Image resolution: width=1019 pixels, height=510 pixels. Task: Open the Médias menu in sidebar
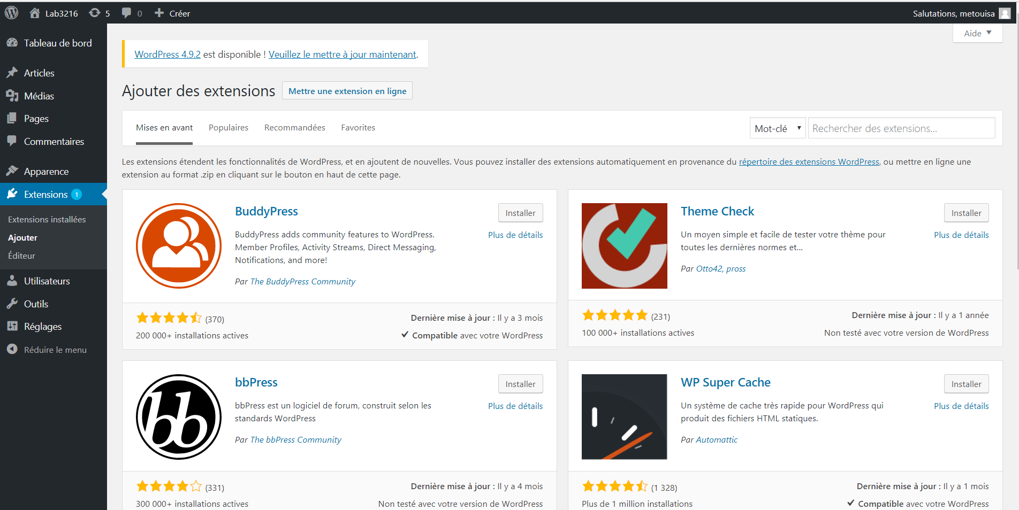(39, 96)
